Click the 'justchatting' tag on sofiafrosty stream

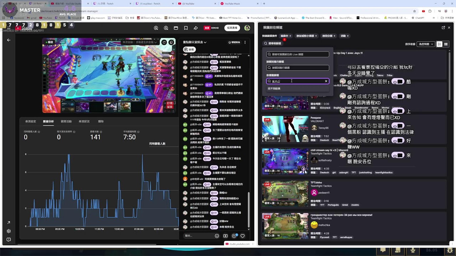[x=366, y=173]
